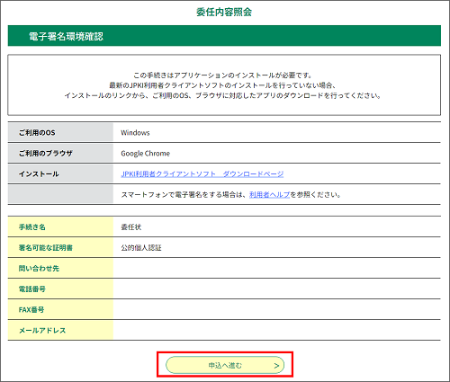Click the 手続き名 label cell
The width and height of the screenshot is (450, 382).
pyautogui.click(x=60, y=227)
